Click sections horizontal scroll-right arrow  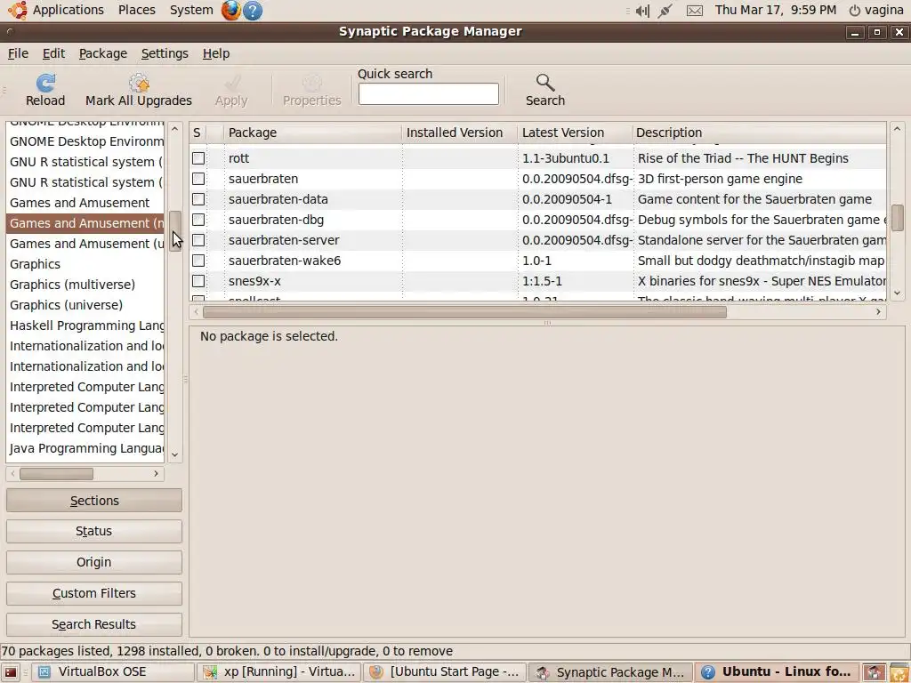point(156,474)
